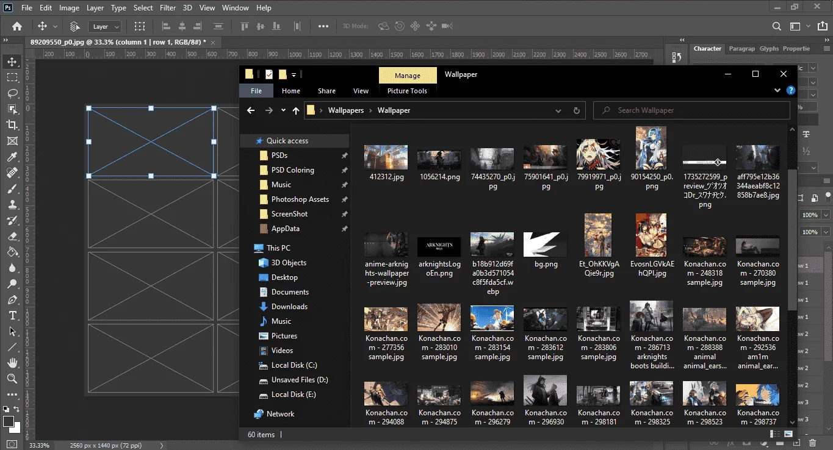
Task: Select the bg.png thumbnail
Action: click(x=546, y=244)
